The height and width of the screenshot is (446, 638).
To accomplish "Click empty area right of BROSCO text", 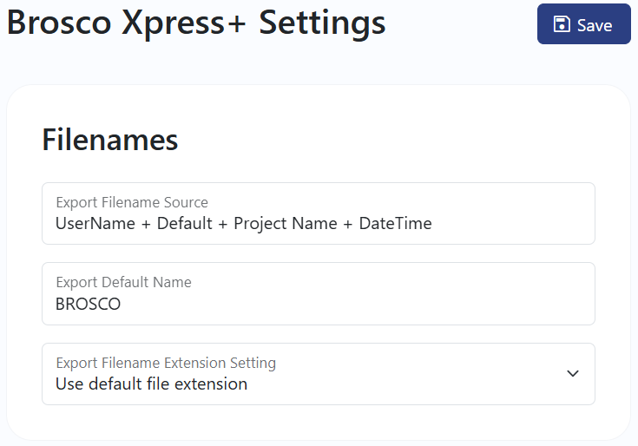I will pyautogui.click(x=354, y=304).
